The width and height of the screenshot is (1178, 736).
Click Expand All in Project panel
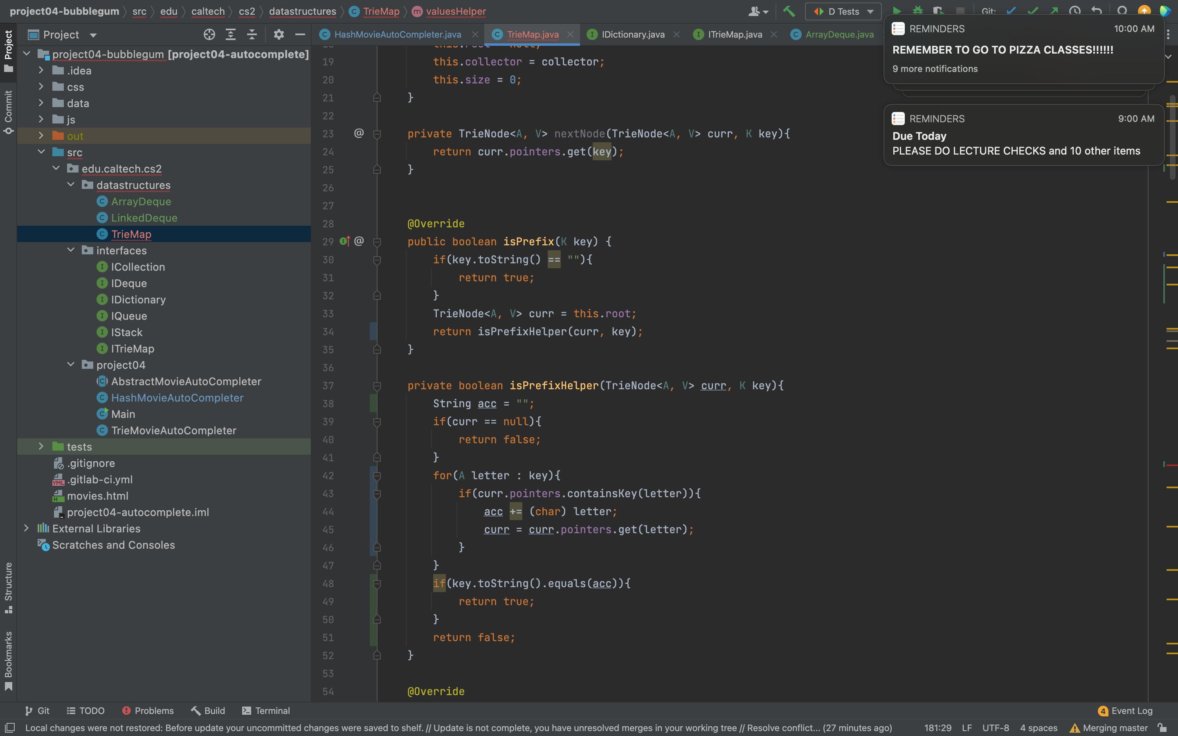tap(231, 35)
